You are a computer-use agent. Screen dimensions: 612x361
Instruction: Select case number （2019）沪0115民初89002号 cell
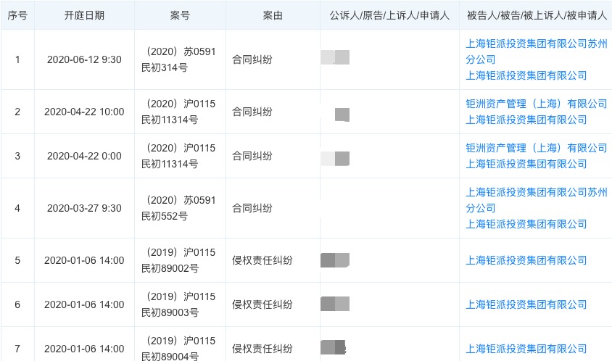[x=180, y=260]
